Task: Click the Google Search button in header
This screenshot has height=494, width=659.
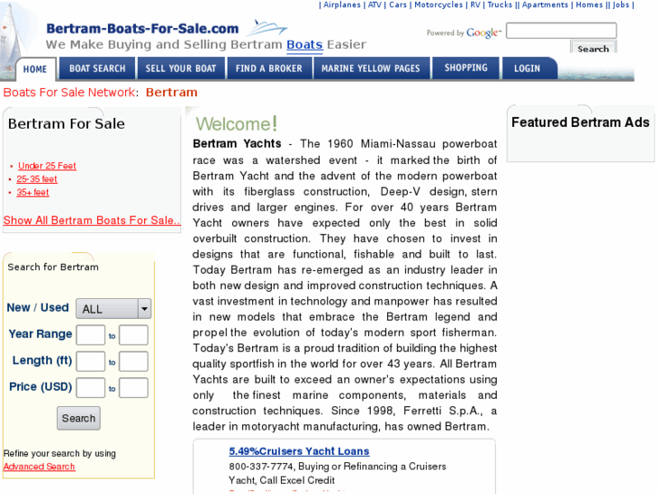Action: click(x=593, y=47)
